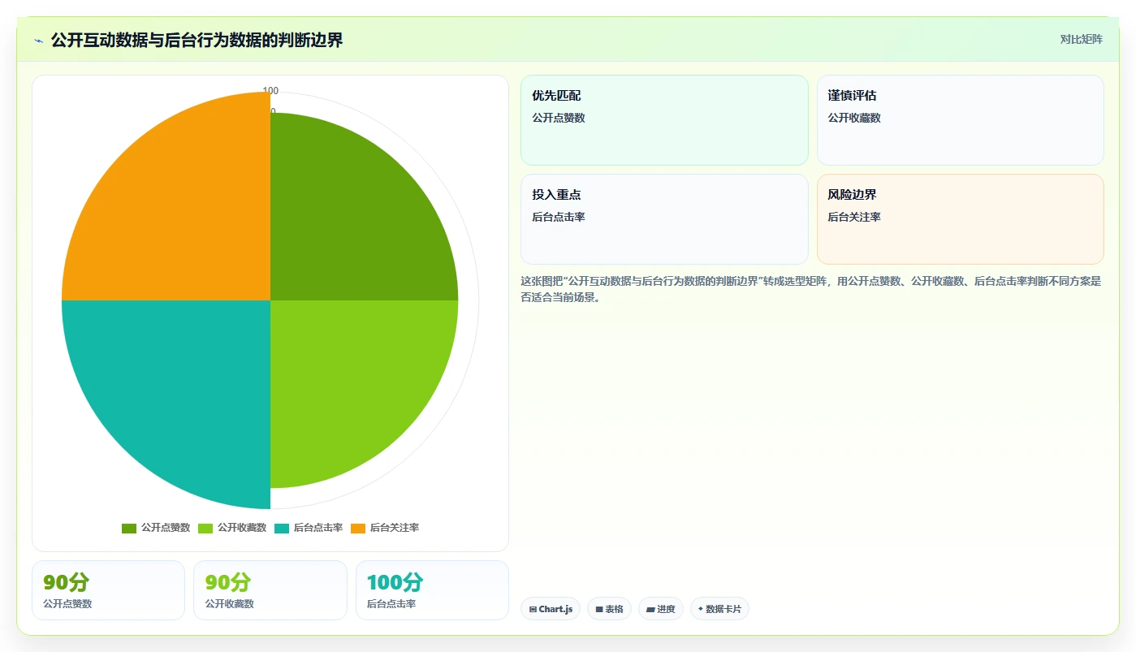1136x652 pixels.
Task: Click 后台点击率 text in 投入重点 card
Action: [559, 217]
